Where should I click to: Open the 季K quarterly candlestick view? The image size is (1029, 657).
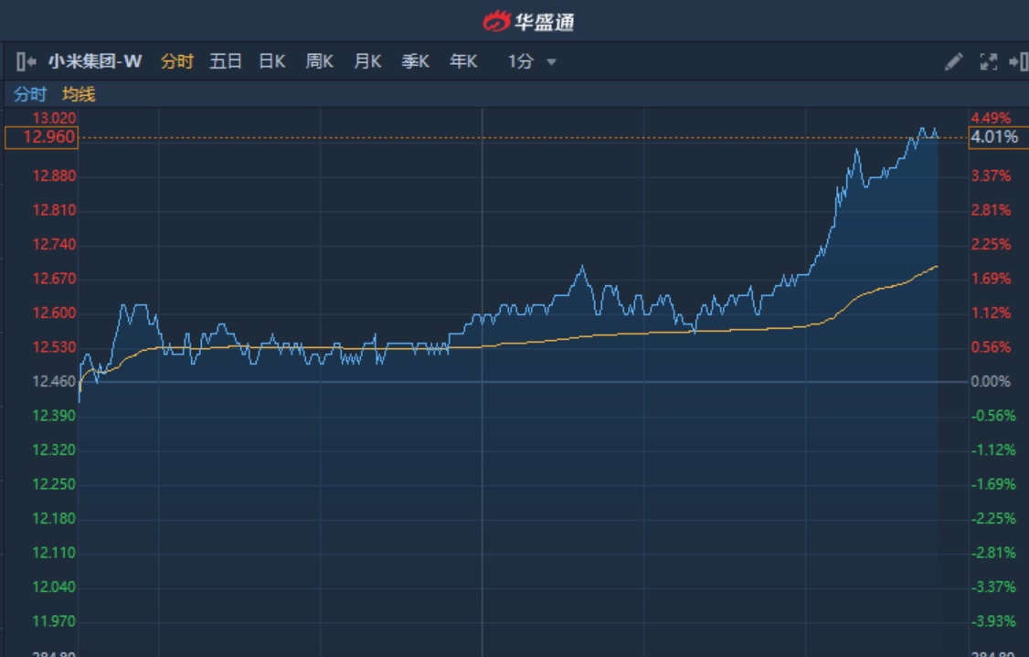pos(416,62)
